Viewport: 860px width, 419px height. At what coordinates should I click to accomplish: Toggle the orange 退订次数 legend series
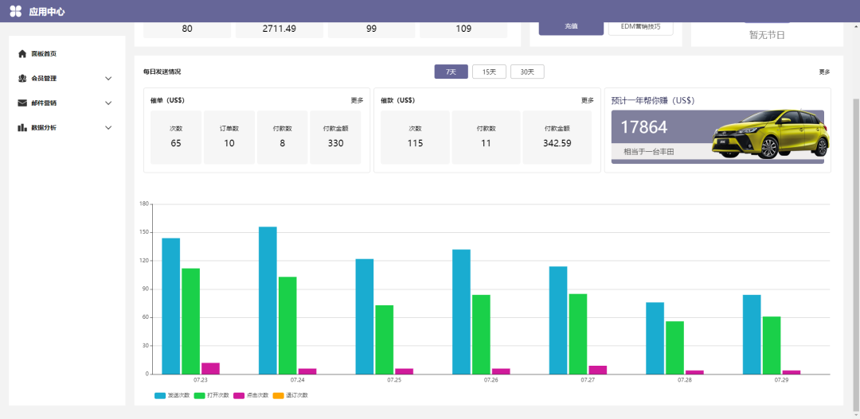(279, 395)
